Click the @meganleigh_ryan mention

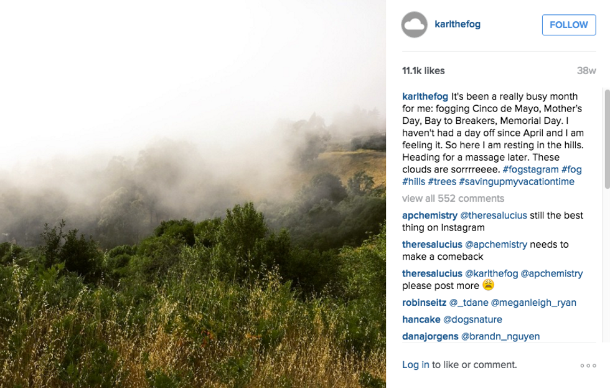(x=533, y=303)
